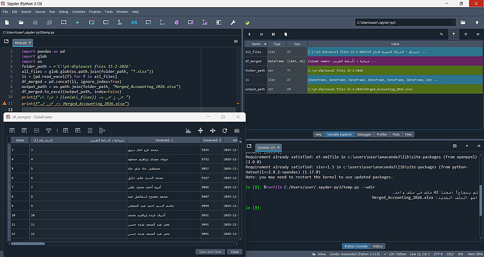Search variables in the Variable Explorer
Screen dimensions: 484x257
coord(441,34)
